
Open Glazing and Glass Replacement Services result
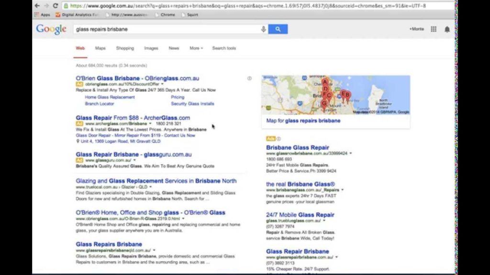[x=156, y=181]
